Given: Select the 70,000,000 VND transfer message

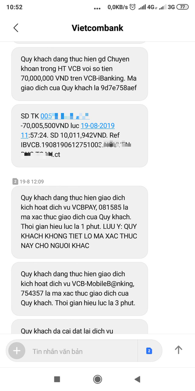Looking at the screenshot, I should coord(80,74).
